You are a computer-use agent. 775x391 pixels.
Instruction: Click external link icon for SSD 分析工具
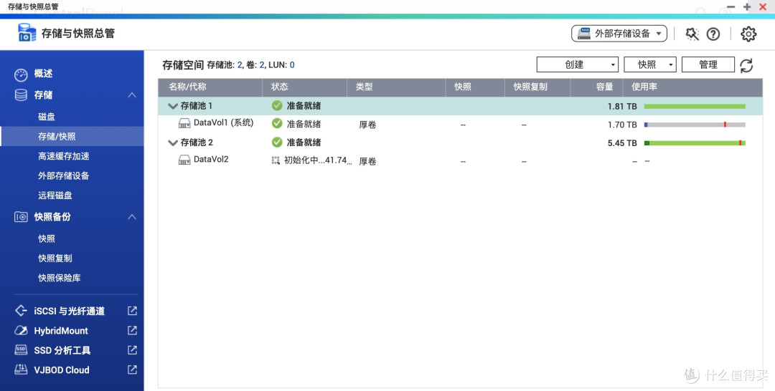click(x=132, y=350)
